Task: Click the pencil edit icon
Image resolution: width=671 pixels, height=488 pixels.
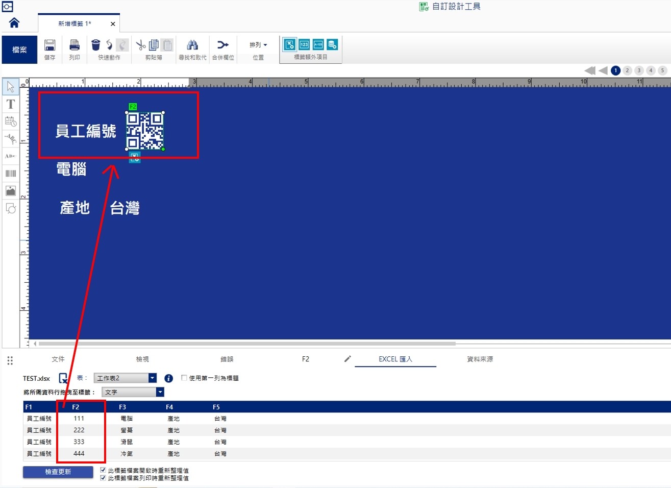Action: pos(347,359)
